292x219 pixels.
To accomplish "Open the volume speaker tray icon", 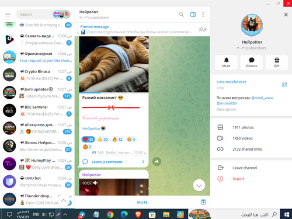I will point(44,214).
